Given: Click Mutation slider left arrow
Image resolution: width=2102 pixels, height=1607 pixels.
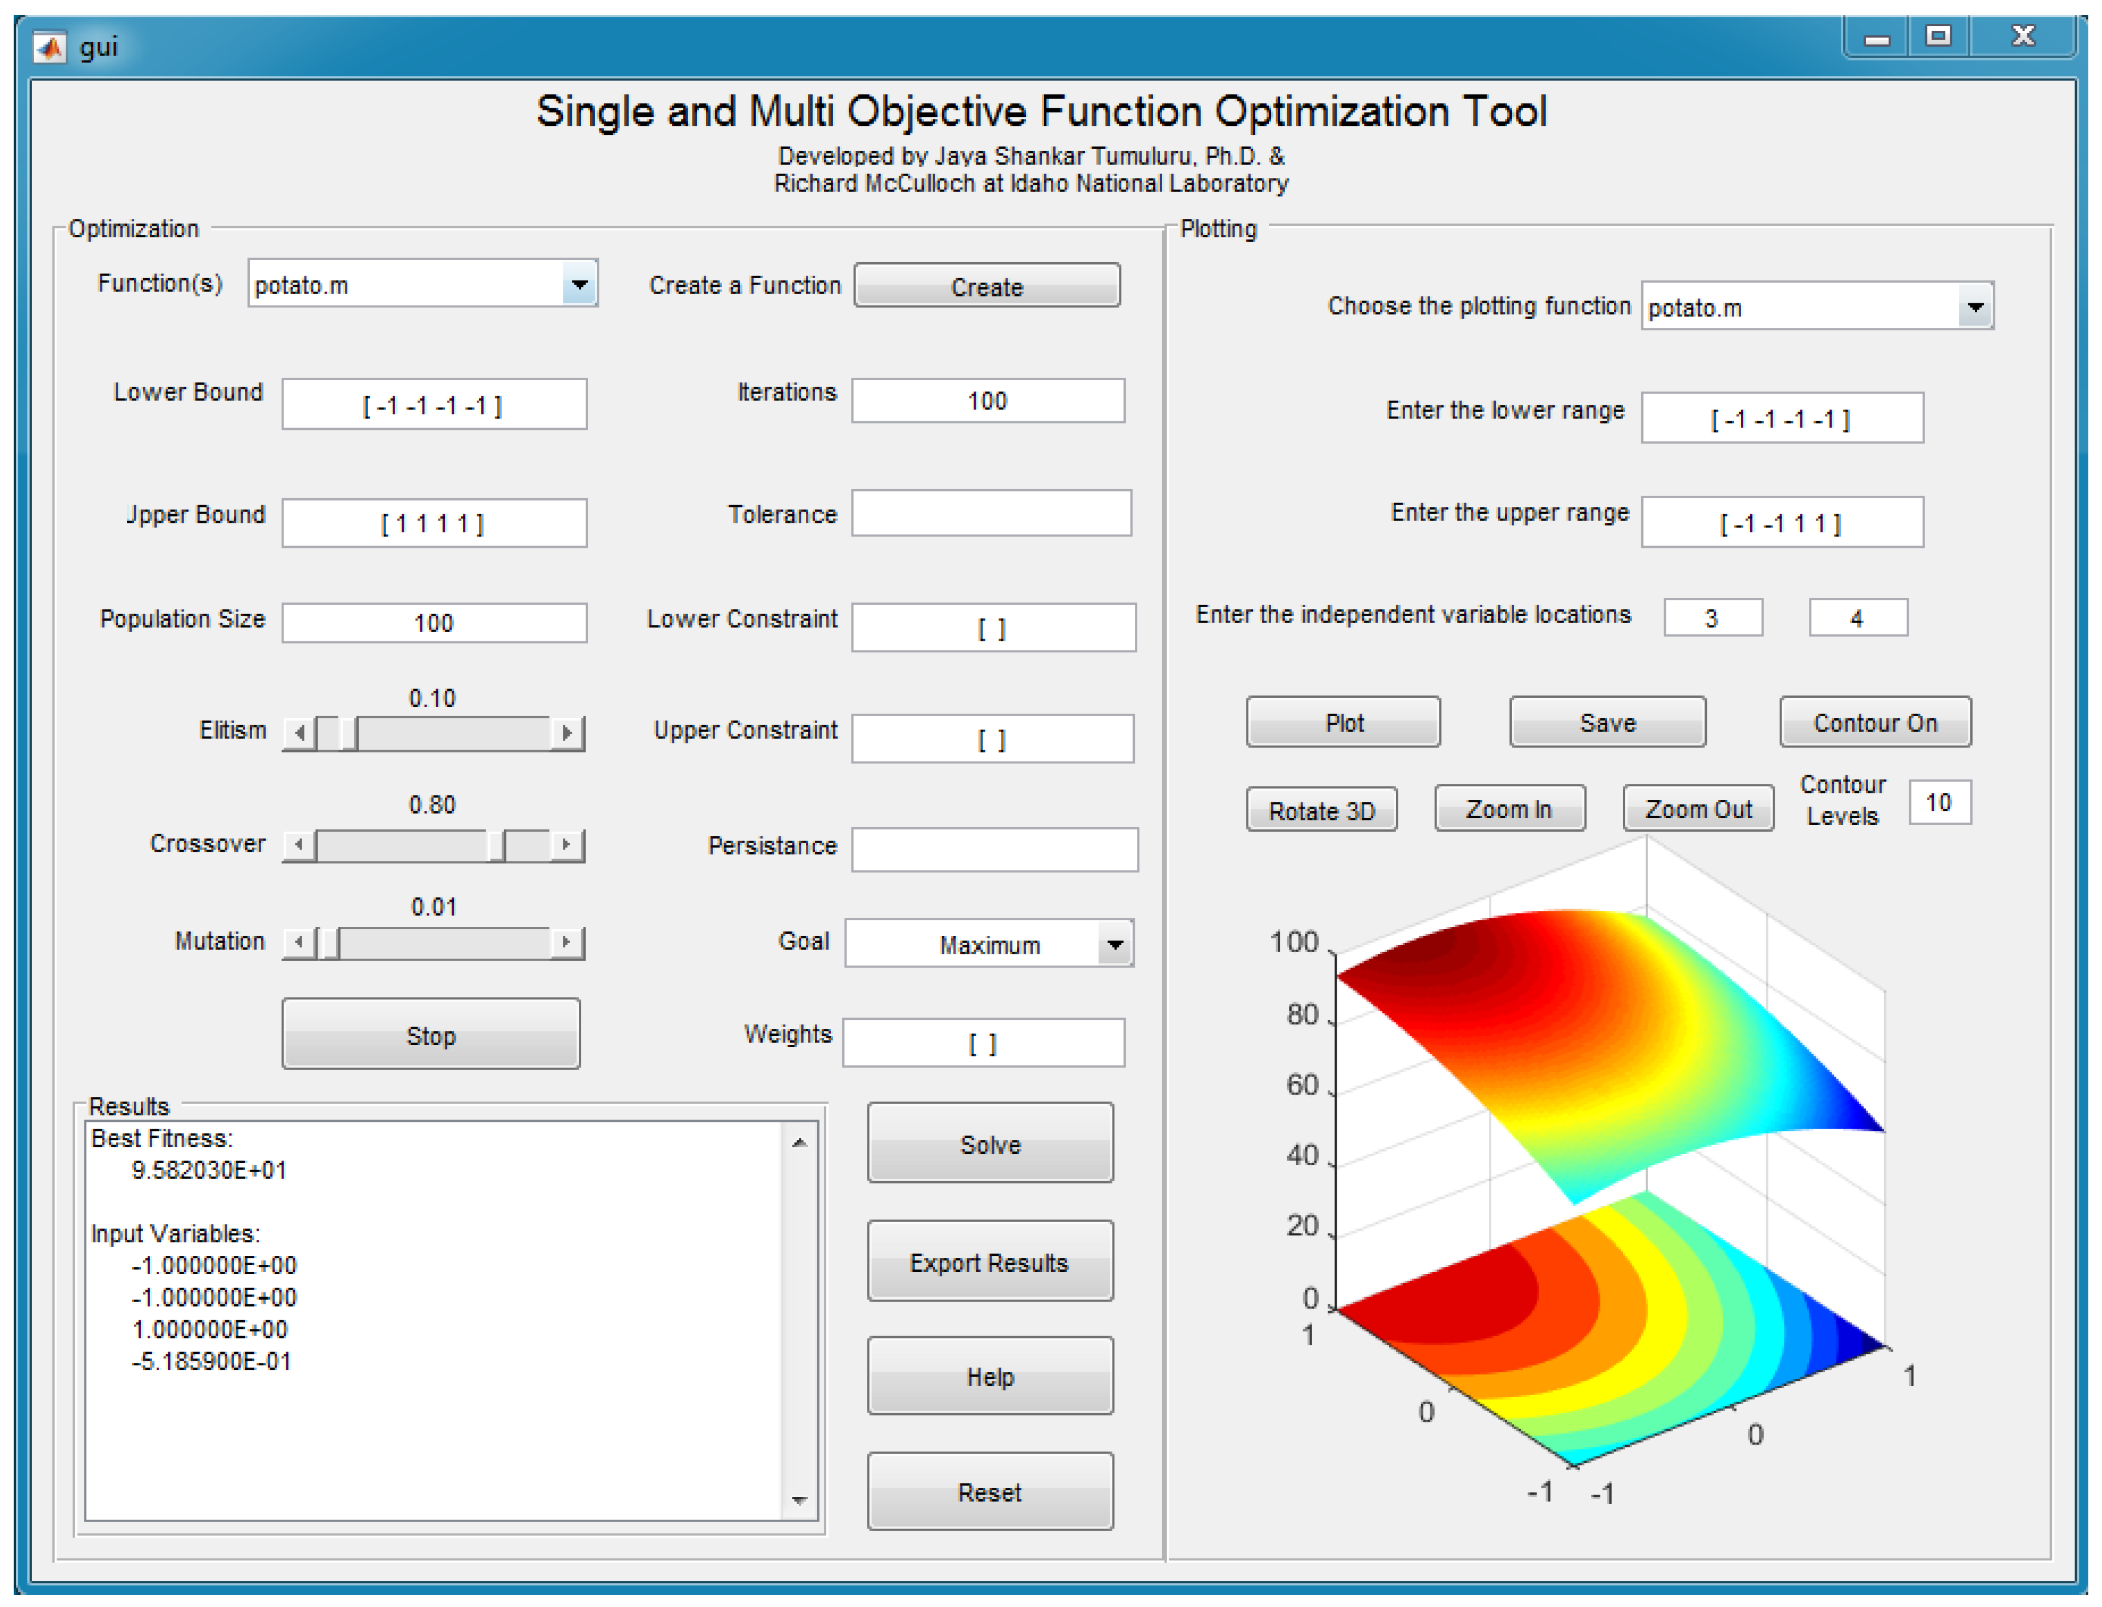Looking at the screenshot, I should coord(299,943).
